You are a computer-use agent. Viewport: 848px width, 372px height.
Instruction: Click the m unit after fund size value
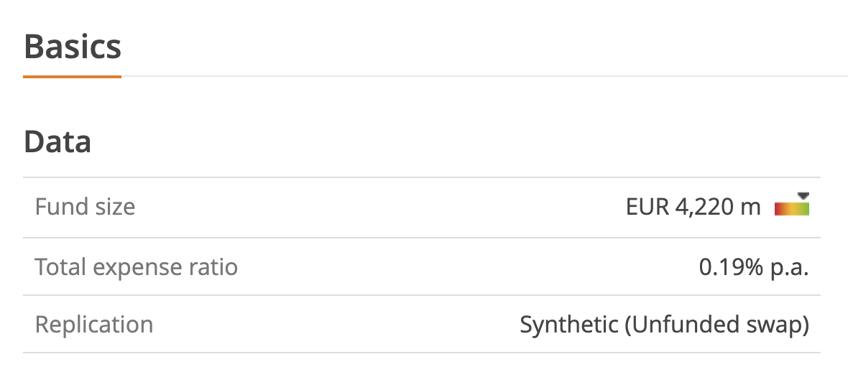(x=750, y=208)
